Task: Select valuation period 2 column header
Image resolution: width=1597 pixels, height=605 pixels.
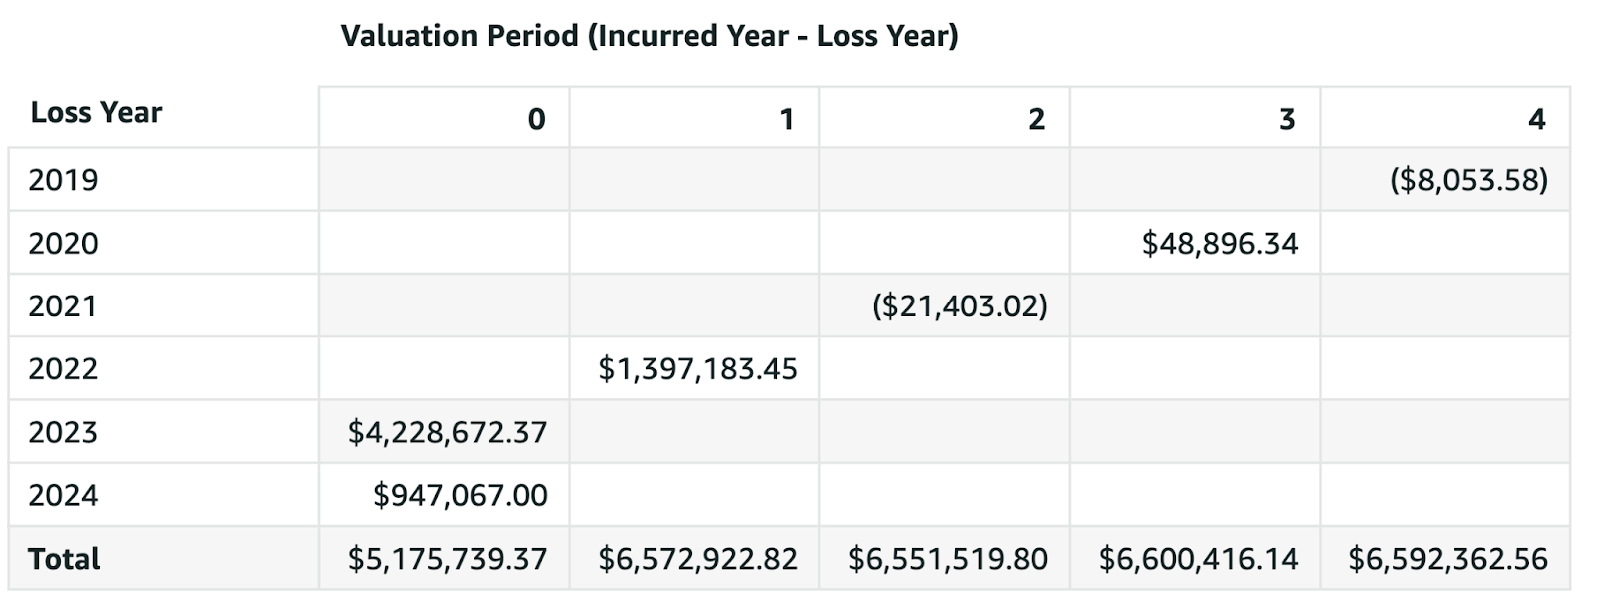Action: pos(1036,119)
